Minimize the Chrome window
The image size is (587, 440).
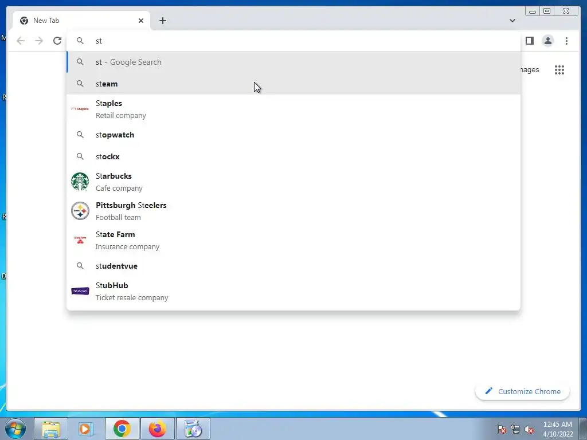pos(533,11)
